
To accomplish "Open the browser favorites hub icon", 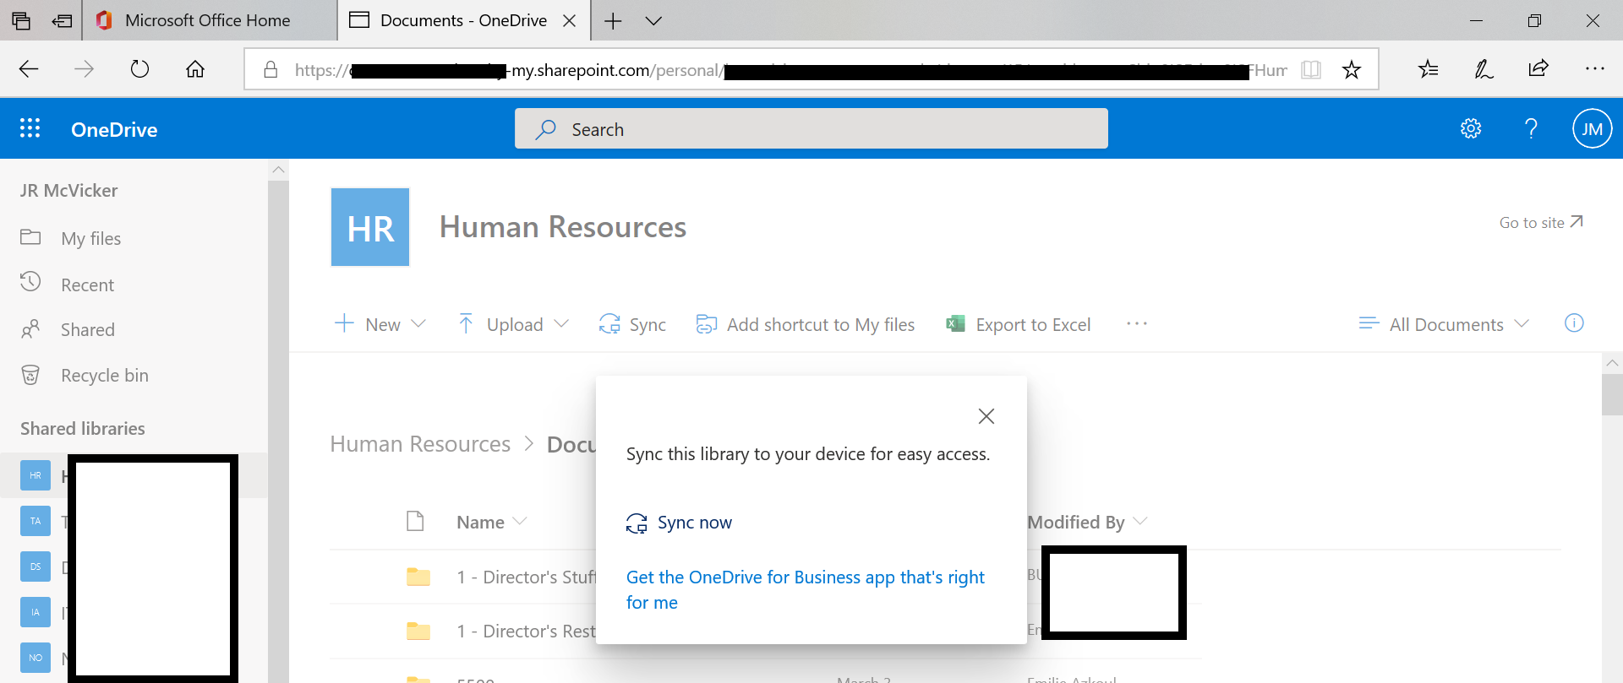I will click(1429, 69).
